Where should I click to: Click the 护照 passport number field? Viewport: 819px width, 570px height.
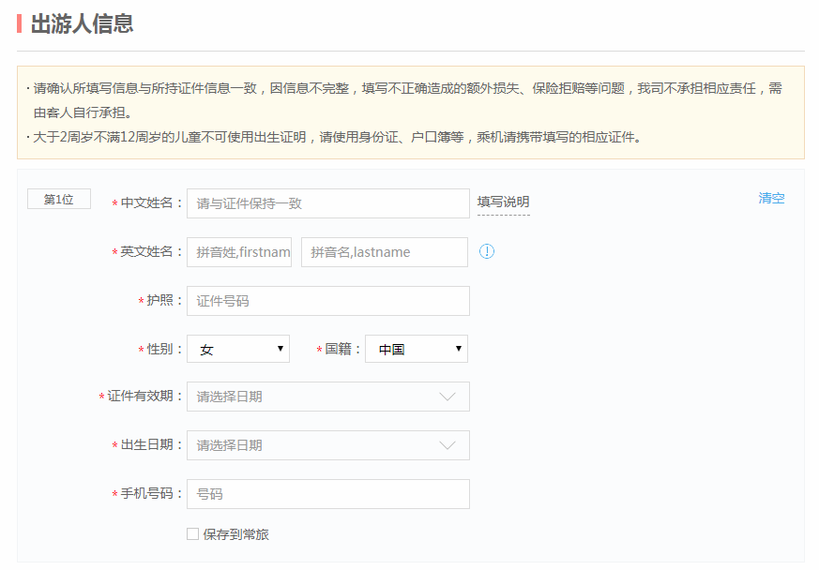coord(327,301)
